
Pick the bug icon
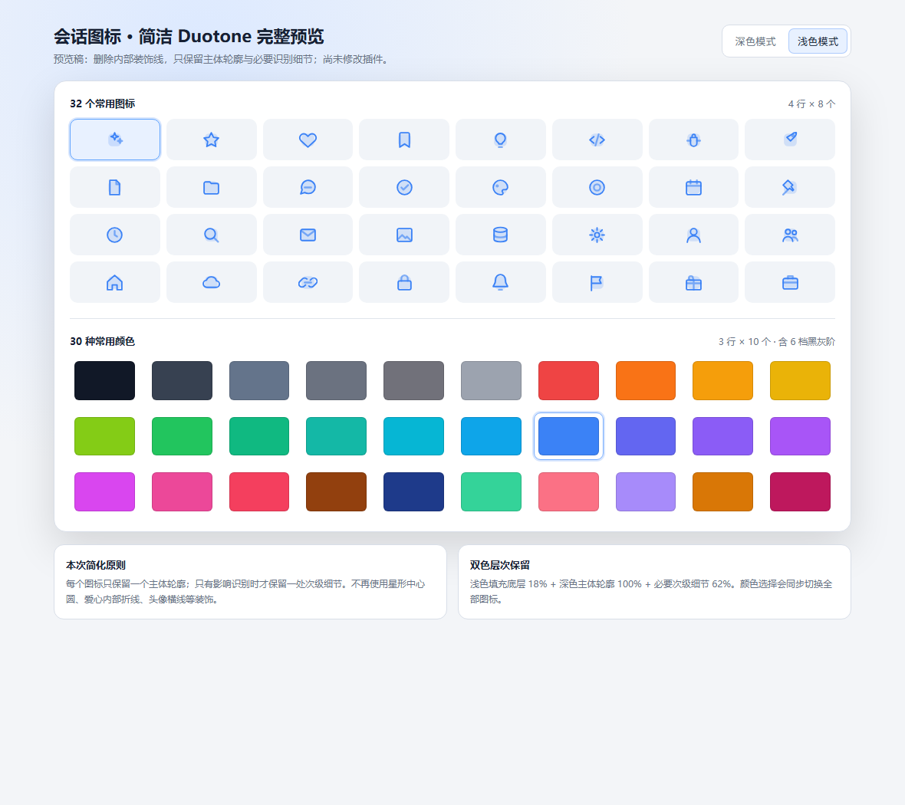(x=693, y=140)
